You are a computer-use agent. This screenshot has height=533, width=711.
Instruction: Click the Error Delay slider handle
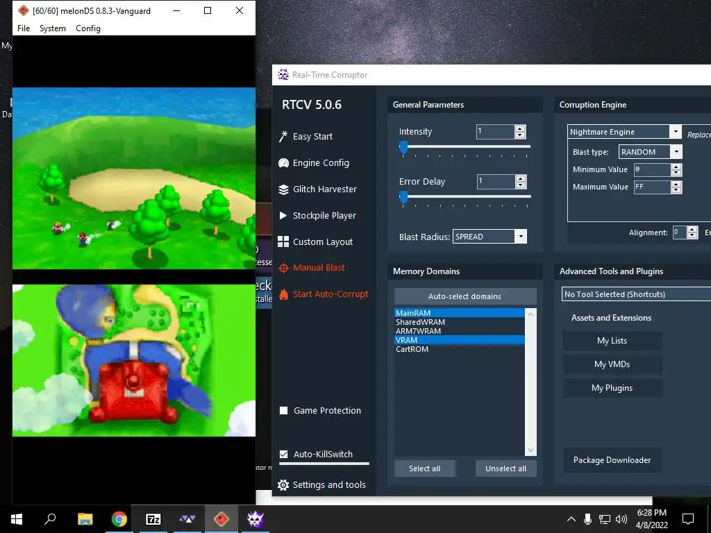point(403,197)
